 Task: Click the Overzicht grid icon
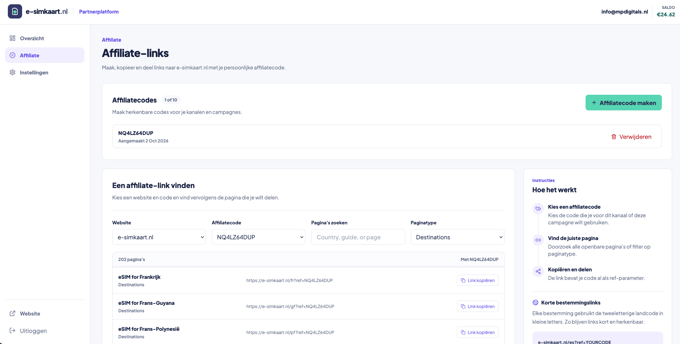point(12,38)
